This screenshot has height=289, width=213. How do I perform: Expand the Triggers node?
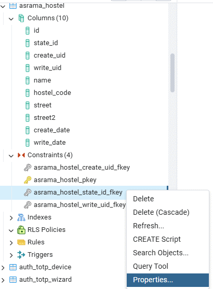click(11, 255)
